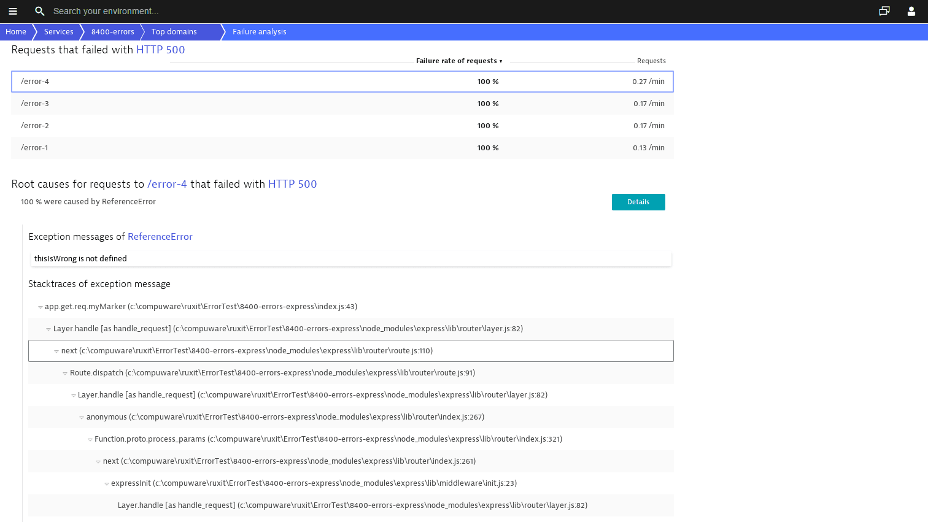Sort by Failure rate of requests
928x522 pixels.
click(459, 61)
